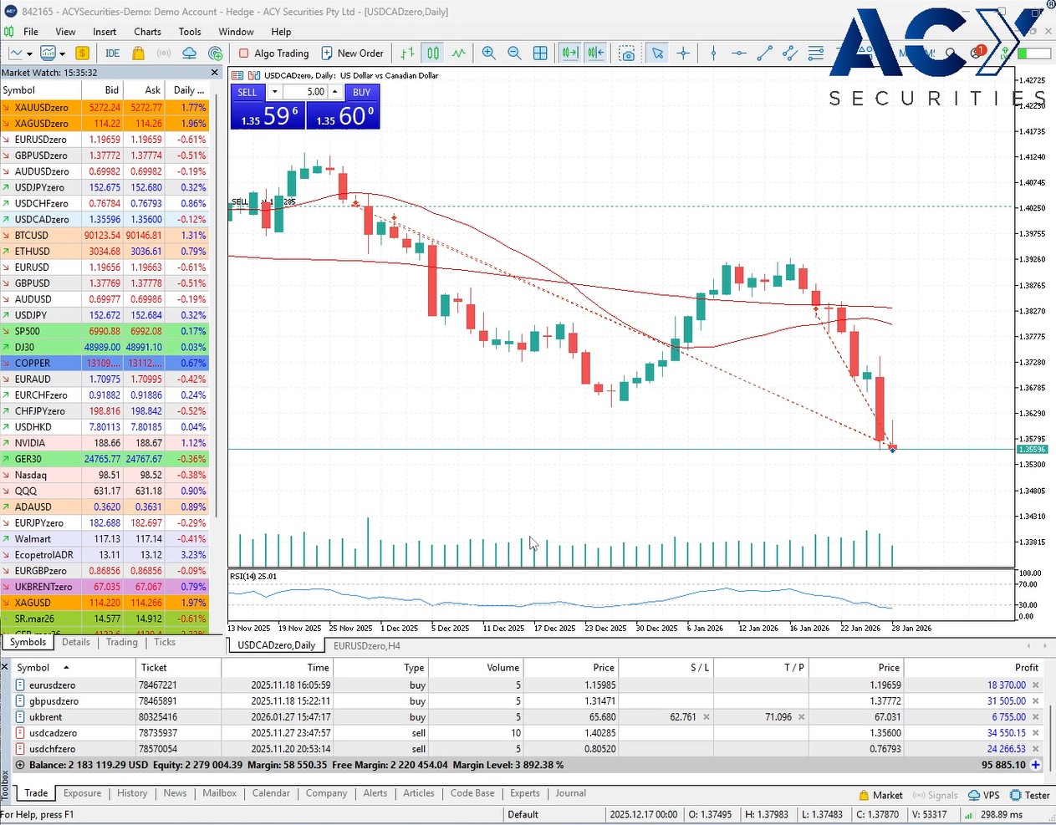Switch to the History tab in Toolbox
The image size is (1056, 825).
pos(132,793)
